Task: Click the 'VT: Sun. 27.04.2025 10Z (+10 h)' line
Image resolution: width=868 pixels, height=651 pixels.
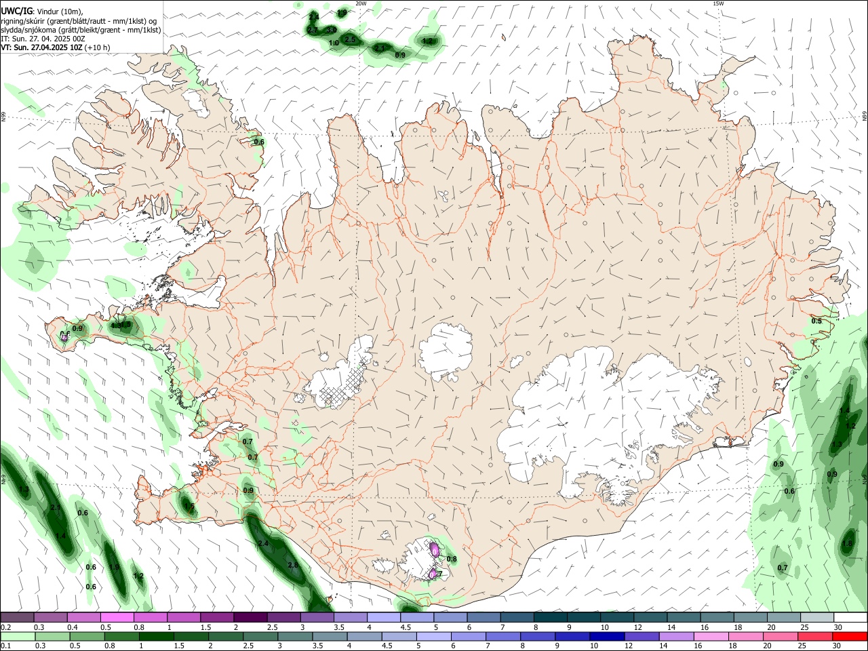Action: [x=56, y=47]
